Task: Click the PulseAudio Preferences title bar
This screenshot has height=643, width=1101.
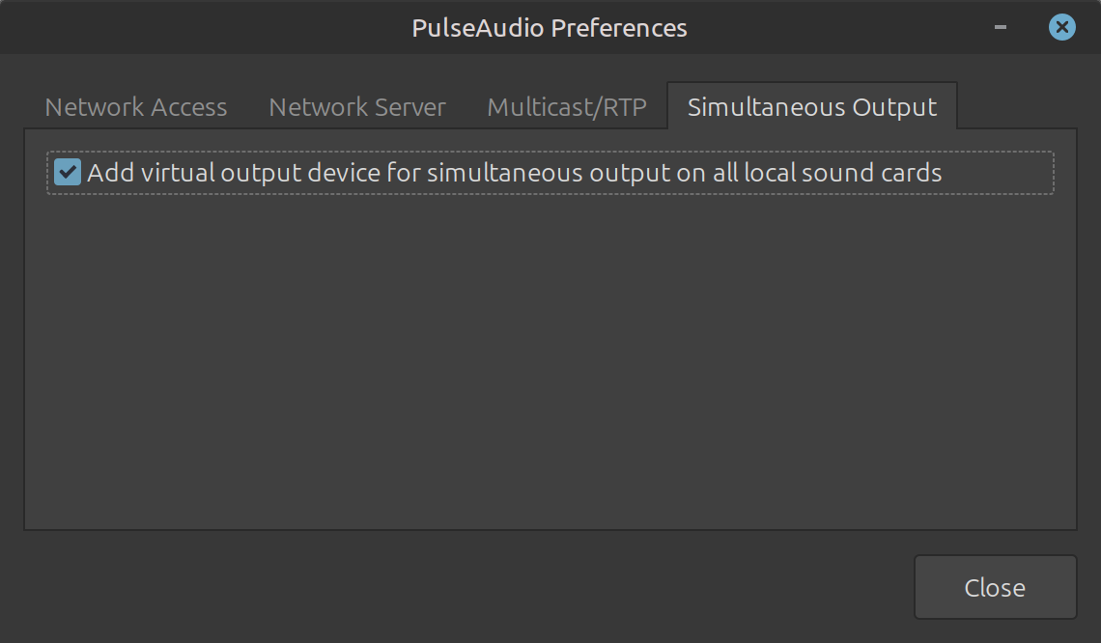Action: click(550, 27)
